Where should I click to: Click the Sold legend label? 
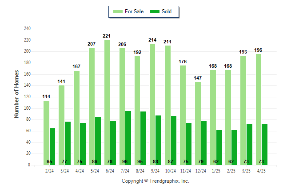click(x=167, y=12)
